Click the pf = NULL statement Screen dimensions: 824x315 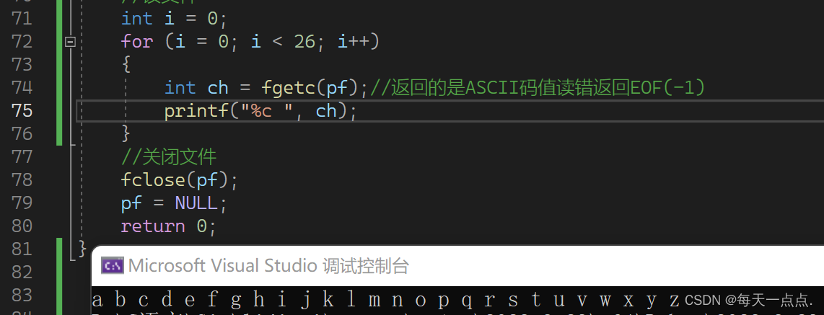point(174,204)
